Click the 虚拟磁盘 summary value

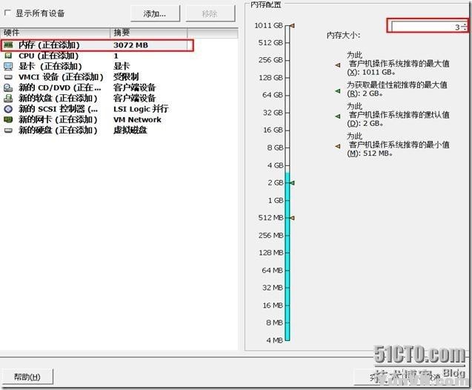coord(130,130)
